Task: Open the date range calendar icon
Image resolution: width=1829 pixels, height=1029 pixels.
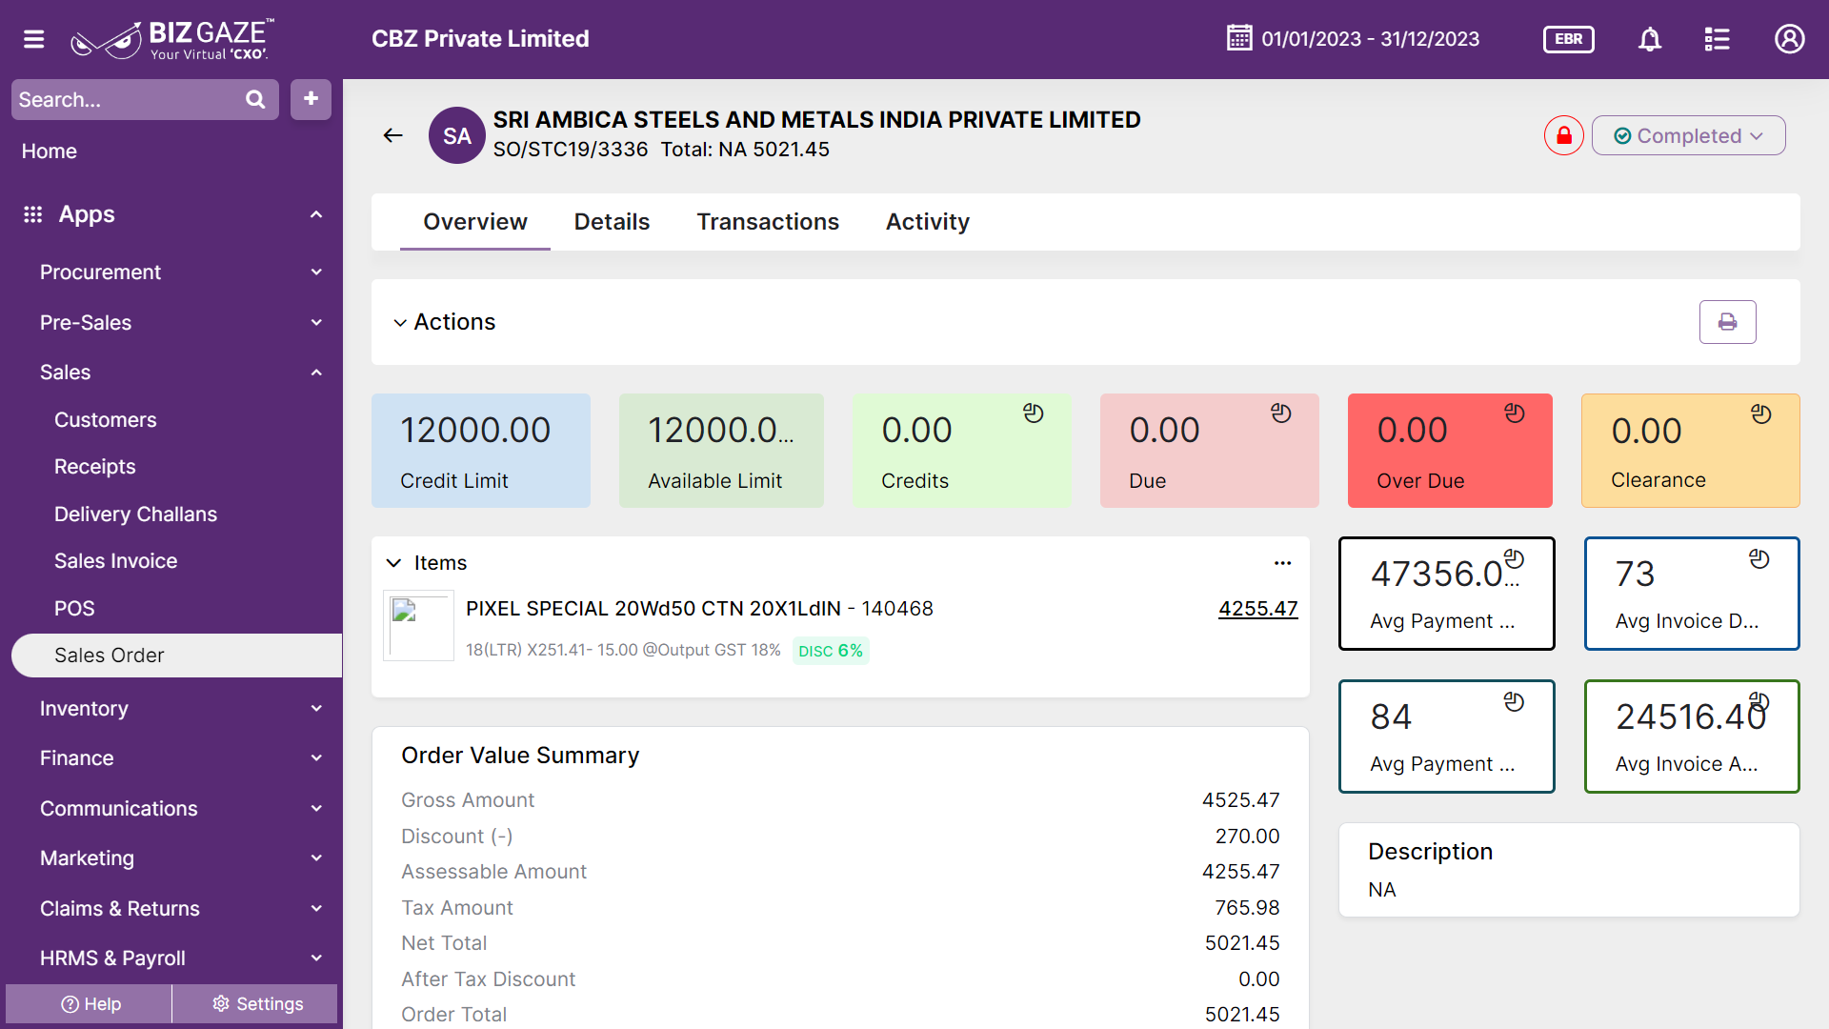Action: (x=1239, y=38)
